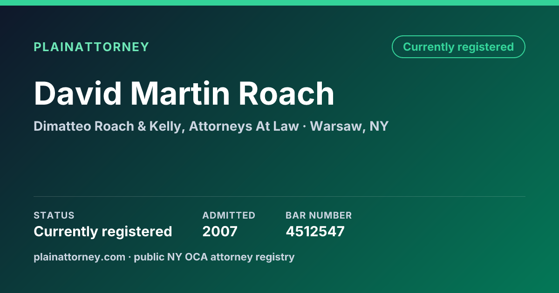
Task: Click the David Martin Roach heading
Action: coord(184,93)
